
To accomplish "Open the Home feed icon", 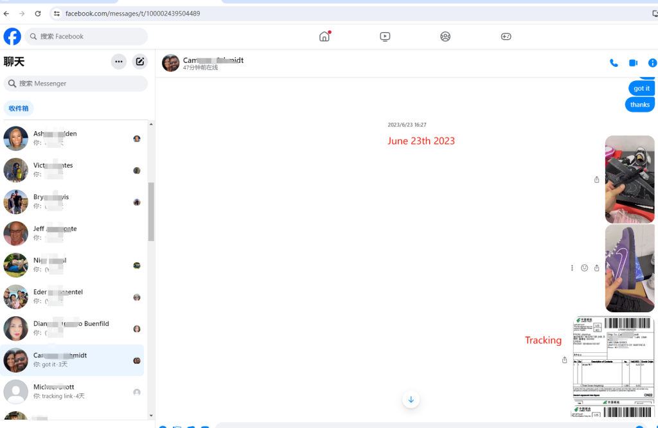I will pyautogui.click(x=325, y=37).
